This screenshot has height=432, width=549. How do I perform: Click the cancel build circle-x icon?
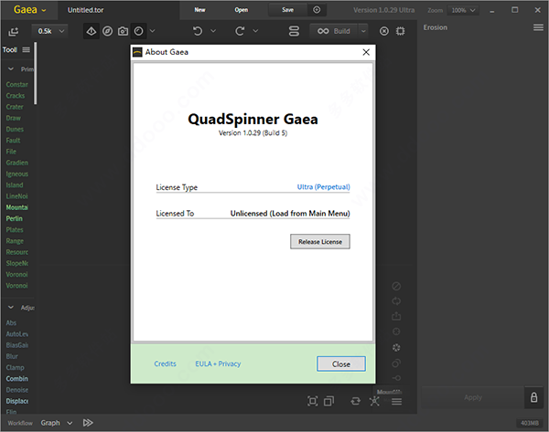384,31
